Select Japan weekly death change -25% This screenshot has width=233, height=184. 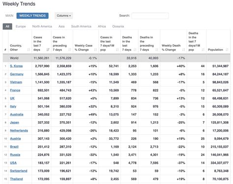(x=181, y=123)
